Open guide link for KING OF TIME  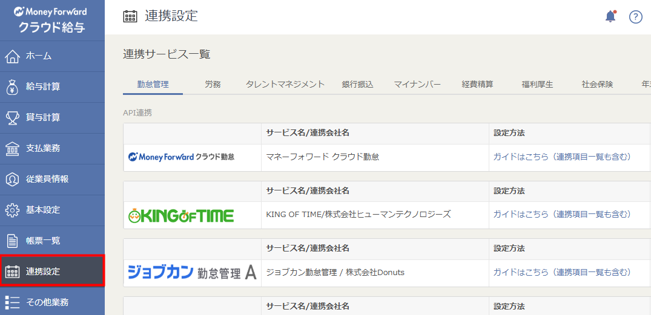562,214
